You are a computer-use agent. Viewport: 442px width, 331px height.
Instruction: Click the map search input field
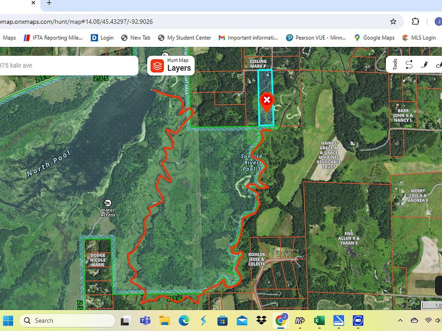[x=69, y=65]
